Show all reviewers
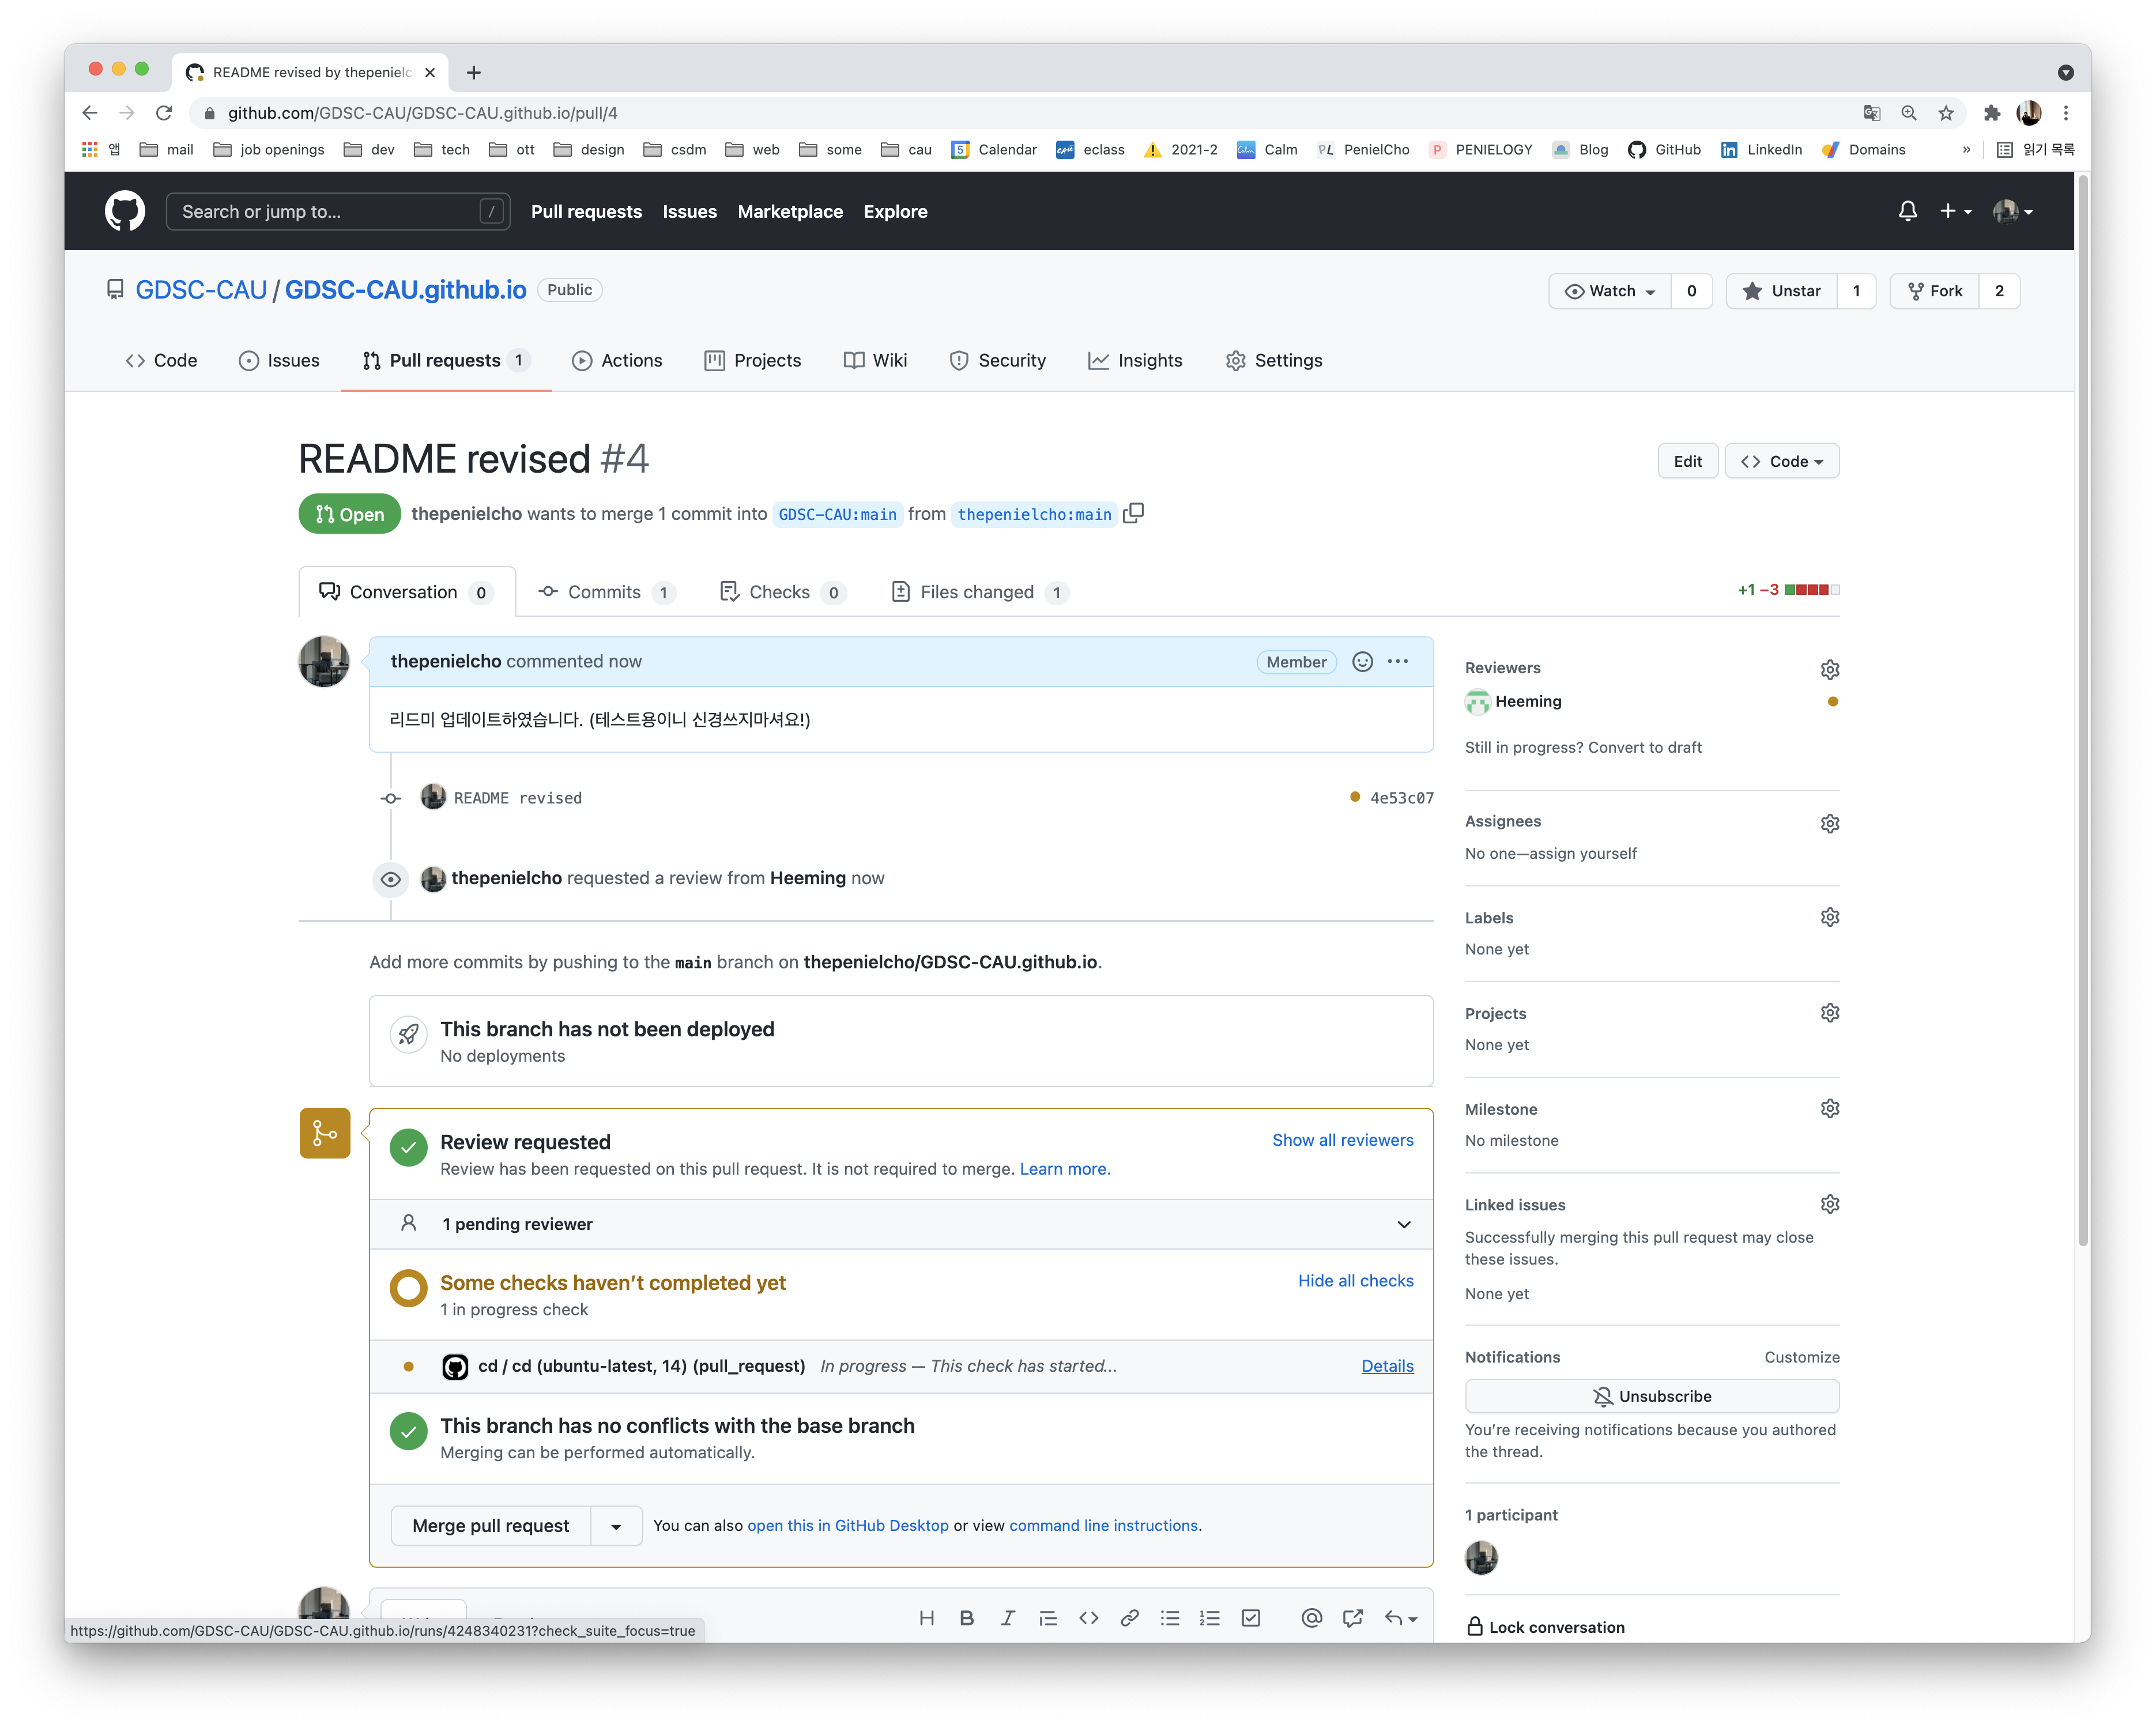The width and height of the screenshot is (2156, 1728). click(1343, 1140)
